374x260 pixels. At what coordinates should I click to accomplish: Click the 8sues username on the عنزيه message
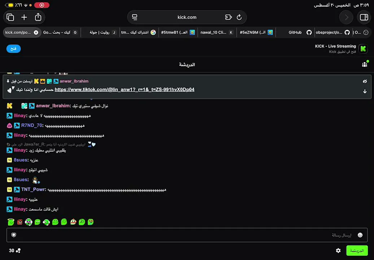[x=21, y=160]
